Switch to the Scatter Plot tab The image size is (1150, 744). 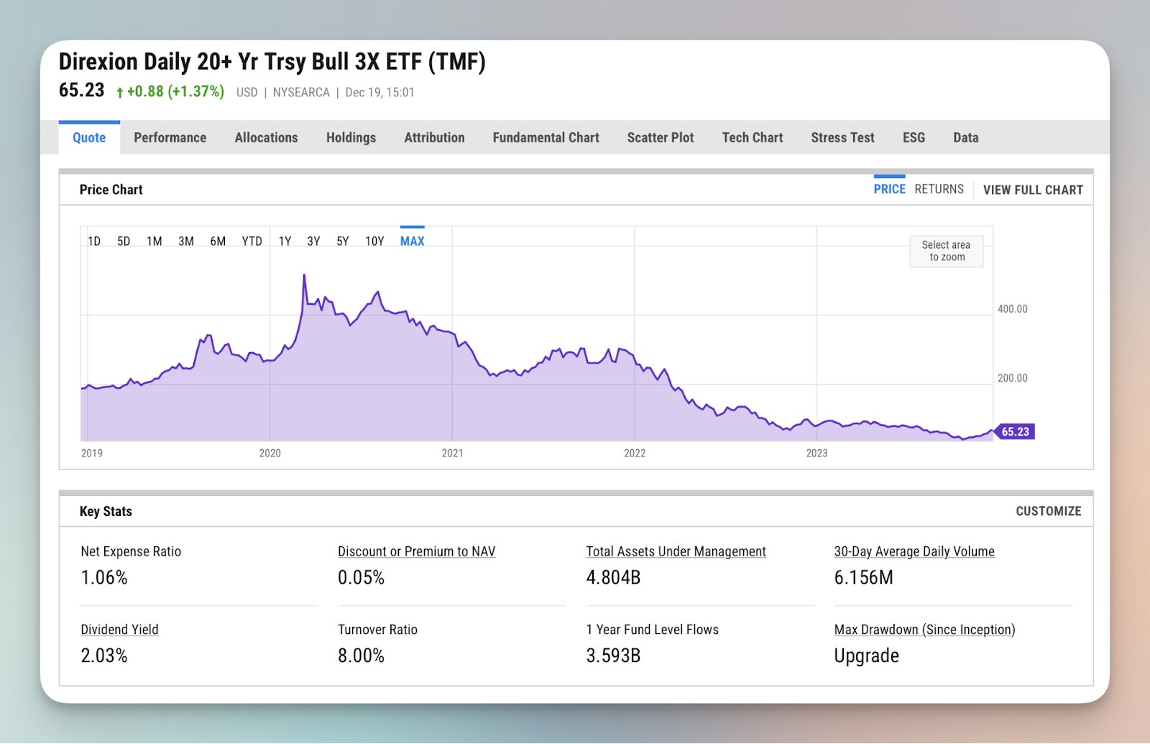660,137
